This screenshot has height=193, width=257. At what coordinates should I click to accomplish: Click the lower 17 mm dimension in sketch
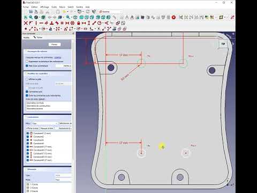tap(124, 143)
